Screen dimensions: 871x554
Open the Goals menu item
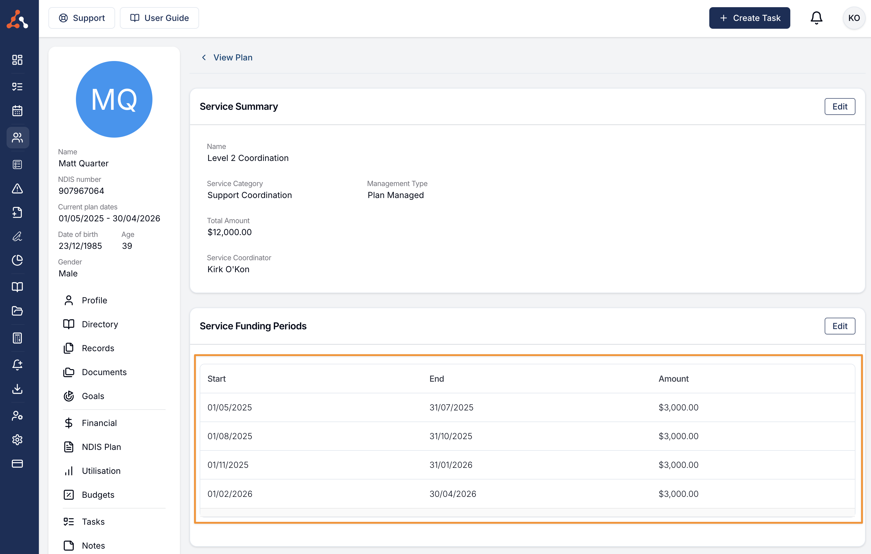click(93, 396)
